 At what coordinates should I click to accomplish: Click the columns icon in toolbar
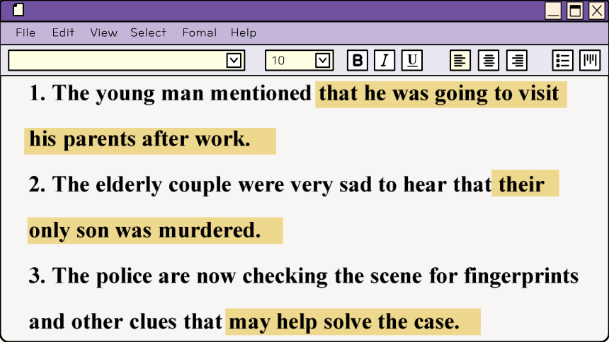pos(590,60)
